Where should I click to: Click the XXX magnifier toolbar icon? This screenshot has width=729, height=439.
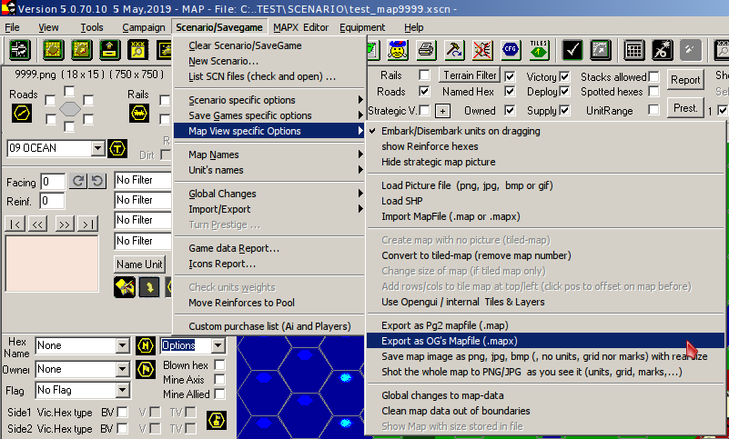click(x=138, y=50)
